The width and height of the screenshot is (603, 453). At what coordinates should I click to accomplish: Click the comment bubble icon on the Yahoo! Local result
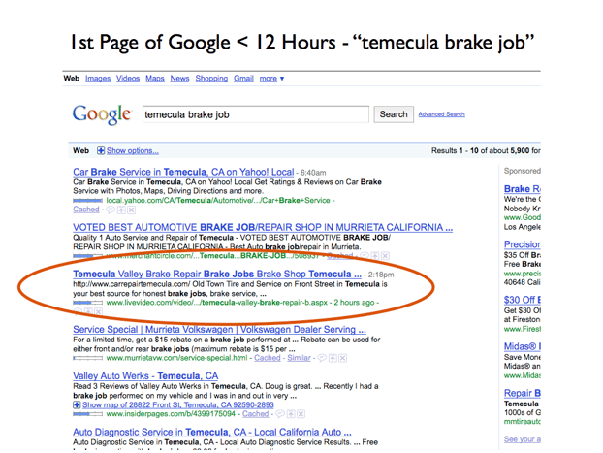pyautogui.click(x=111, y=210)
